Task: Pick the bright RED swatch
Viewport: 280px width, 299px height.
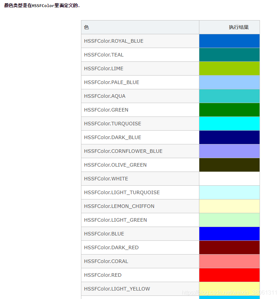Action: point(229,275)
